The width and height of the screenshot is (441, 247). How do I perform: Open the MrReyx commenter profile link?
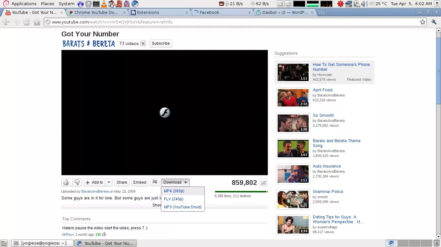(68, 235)
